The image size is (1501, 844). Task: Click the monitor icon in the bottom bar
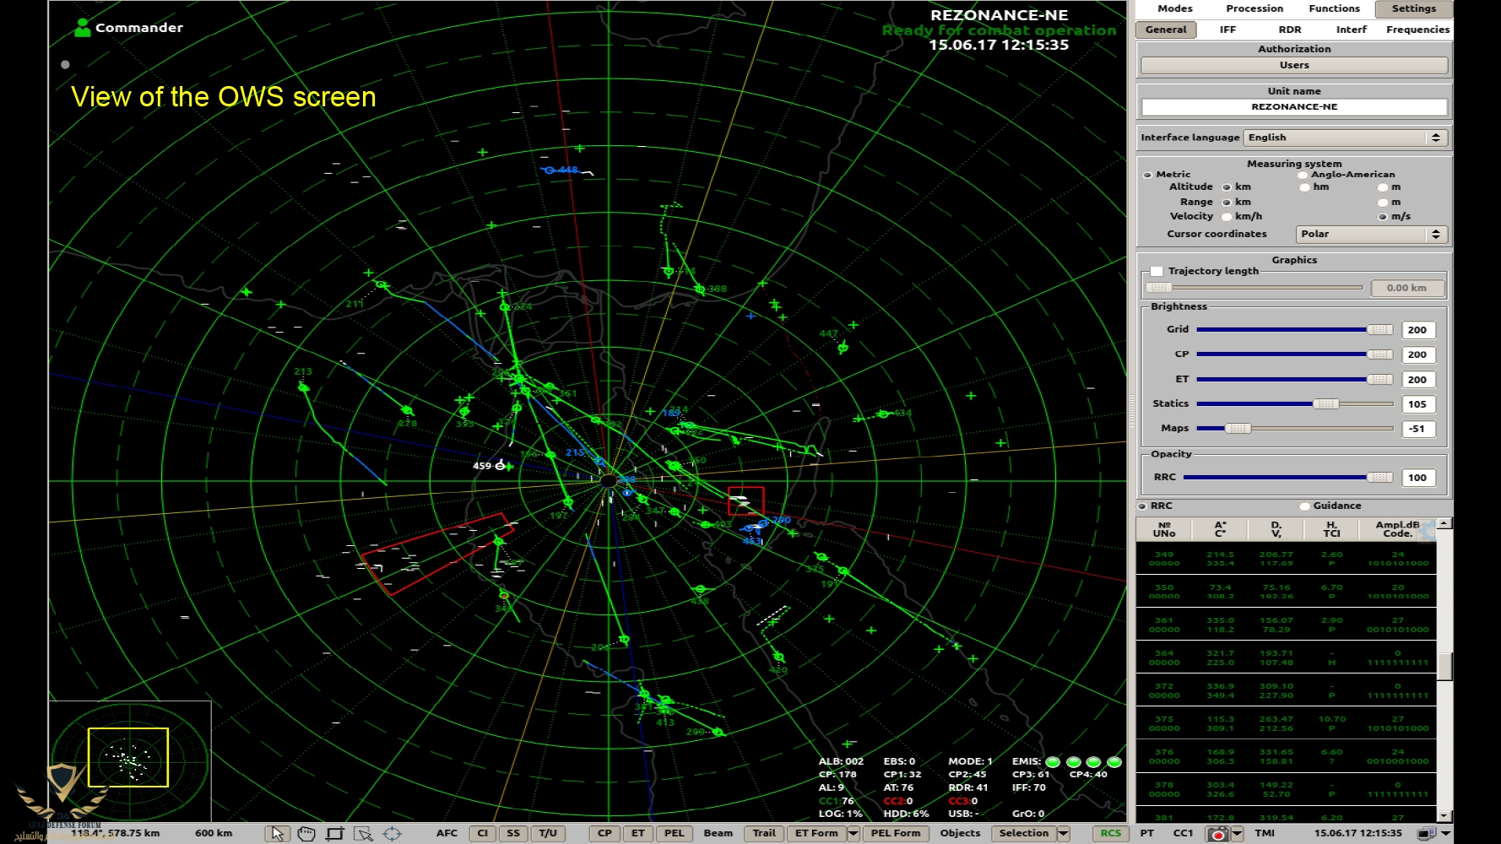(x=1426, y=834)
